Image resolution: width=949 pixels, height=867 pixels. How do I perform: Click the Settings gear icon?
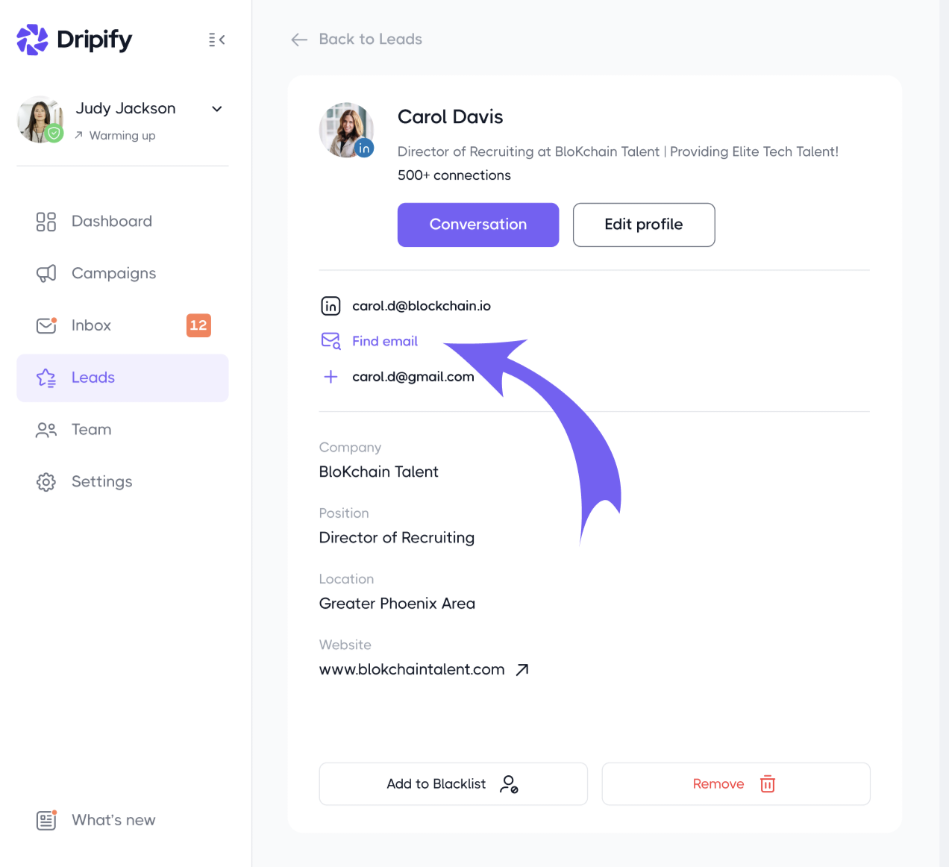click(46, 482)
